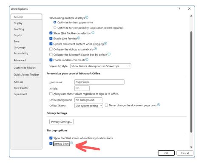Viewport: 204px width, 163px height.
Task: Enable Collapse the Microsoft Search box by default
Action: coord(51,54)
